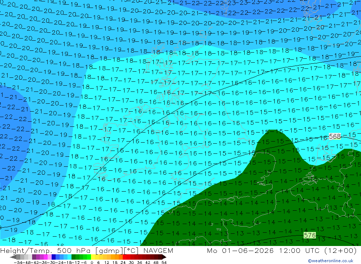Click the 0 legend scale label
This screenshot has width=361, height=264.
[92, 263]
